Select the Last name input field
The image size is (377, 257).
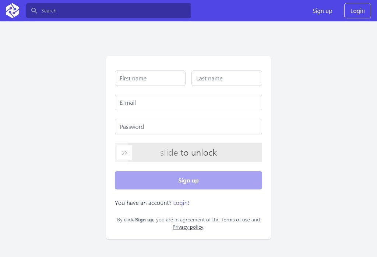point(227,78)
